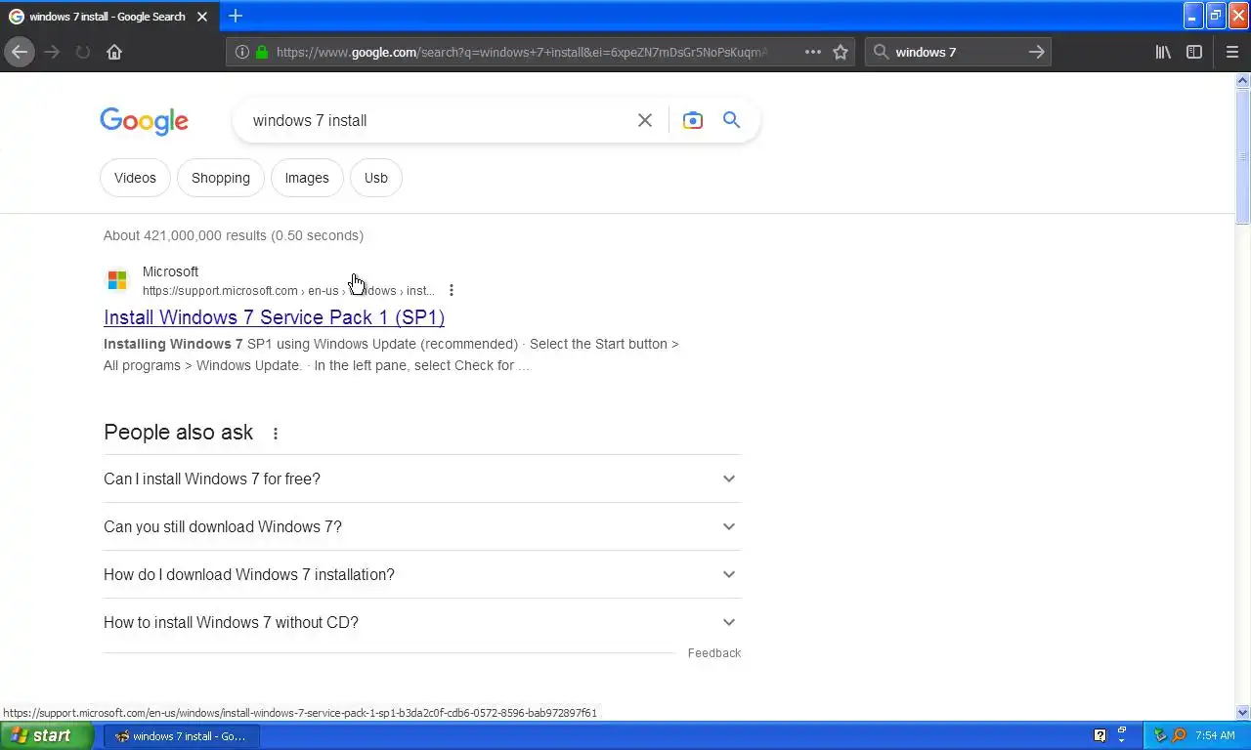Image resolution: width=1251 pixels, height=750 pixels.
Task: Open Install Windows 7 Service Pack 1 link
Action: click(275, 317)
